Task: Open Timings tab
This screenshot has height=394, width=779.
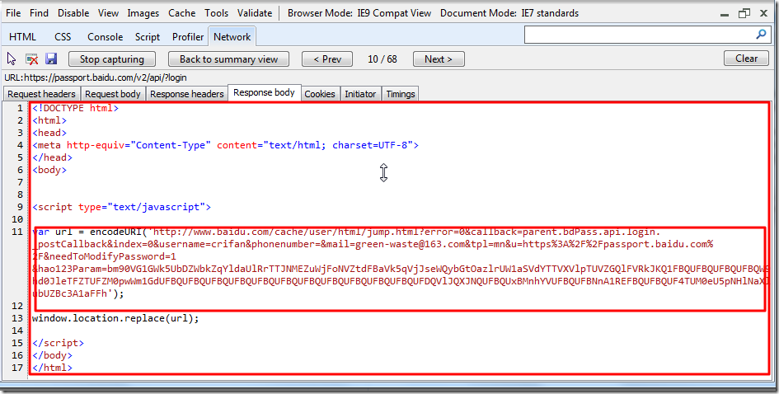Action: 401,94
